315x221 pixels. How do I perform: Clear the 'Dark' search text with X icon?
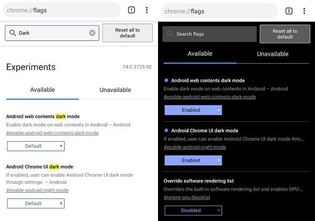coord(92,33)
